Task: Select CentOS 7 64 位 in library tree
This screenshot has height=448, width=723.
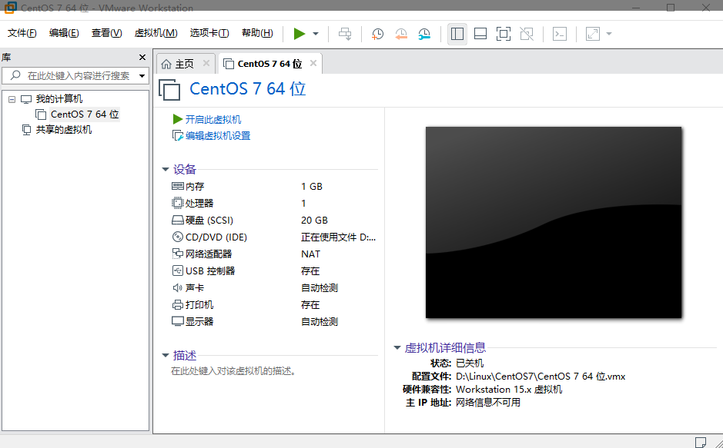Action: (x=85, y=114)
